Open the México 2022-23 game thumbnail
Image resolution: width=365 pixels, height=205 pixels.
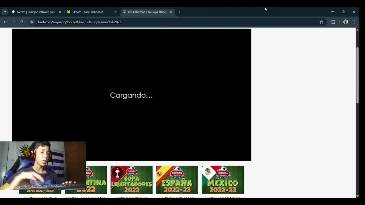click(x=223, y=180)
